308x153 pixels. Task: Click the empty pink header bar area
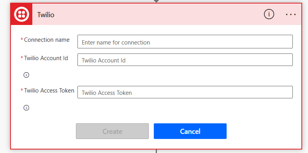tap(157, 14)
